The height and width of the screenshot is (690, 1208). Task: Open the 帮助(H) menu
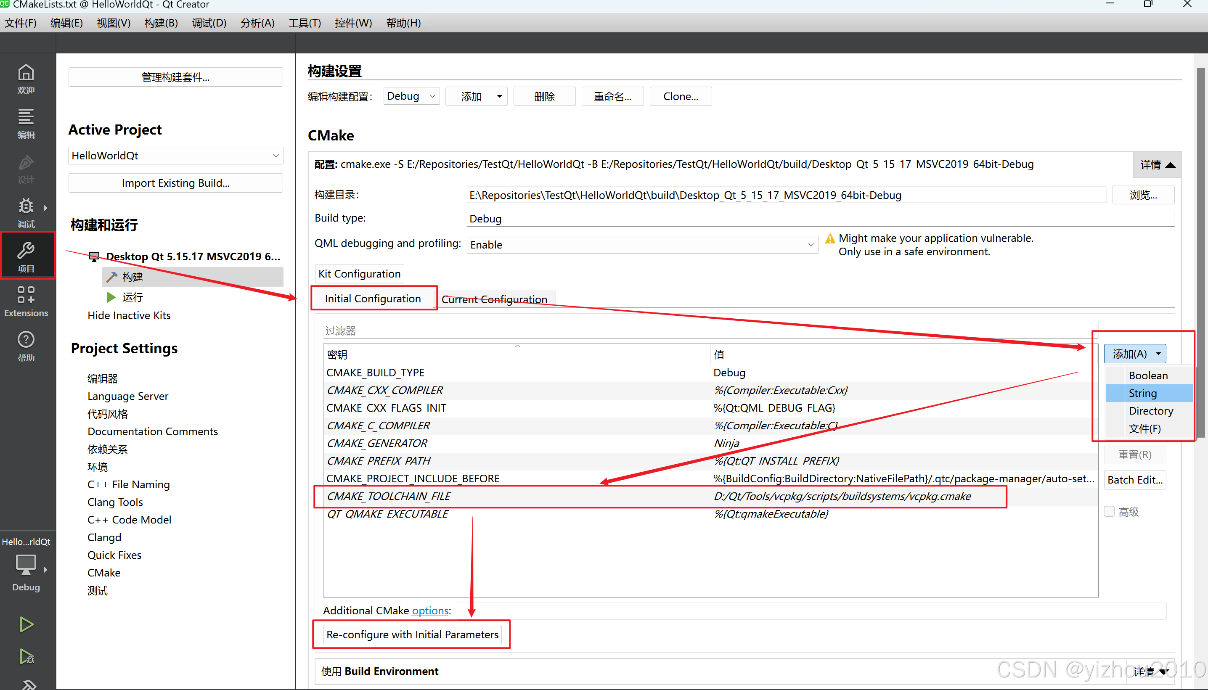click(x=403, y=23)
